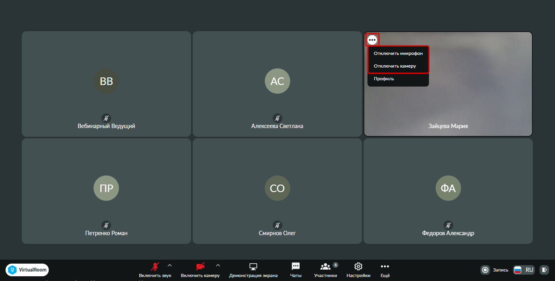Click the СО avatar circle
The image size is (555, 281).
point(277,188)
